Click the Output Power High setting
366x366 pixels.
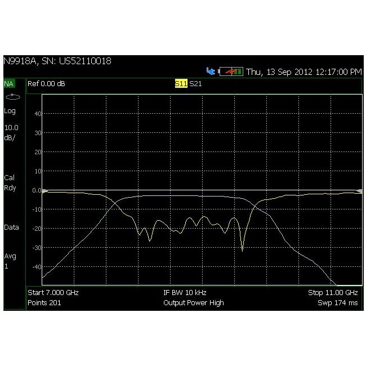[193, 303]
